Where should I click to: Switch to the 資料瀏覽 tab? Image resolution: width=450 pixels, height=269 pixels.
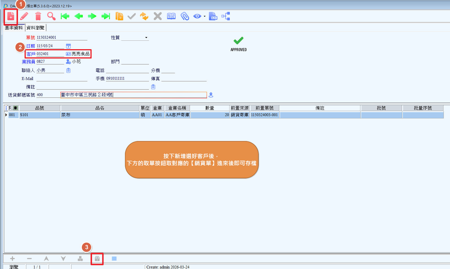coord(35,28)
